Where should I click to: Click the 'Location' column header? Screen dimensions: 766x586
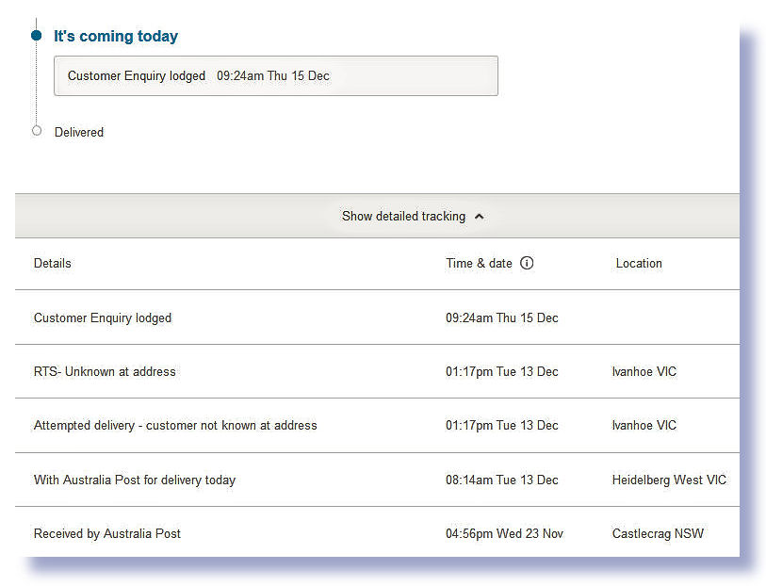[639, 264]
